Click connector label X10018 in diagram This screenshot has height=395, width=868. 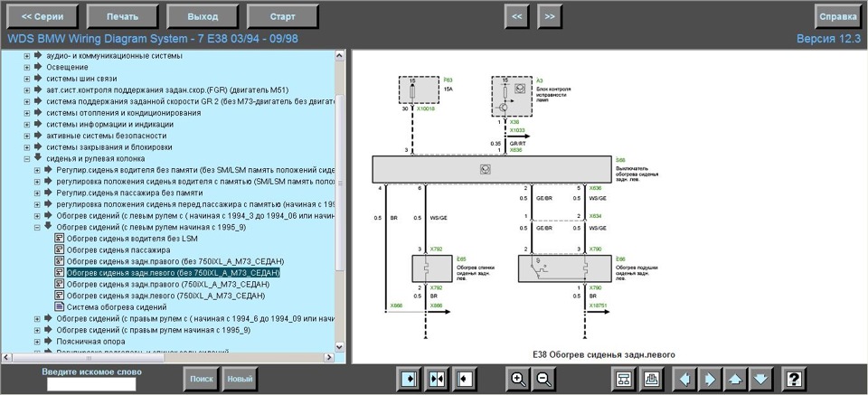point(426,109)
